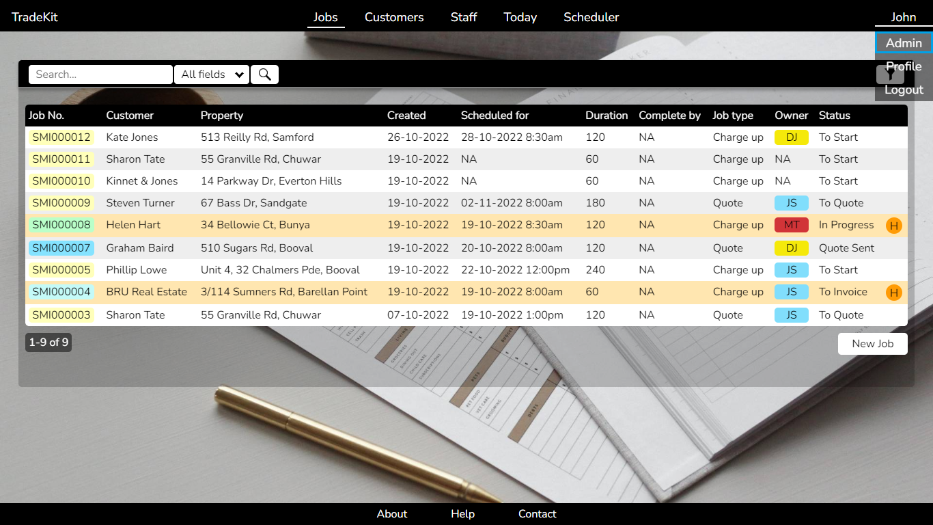
Task: Open the Scheduler tab
Action: tap(591, 17)
